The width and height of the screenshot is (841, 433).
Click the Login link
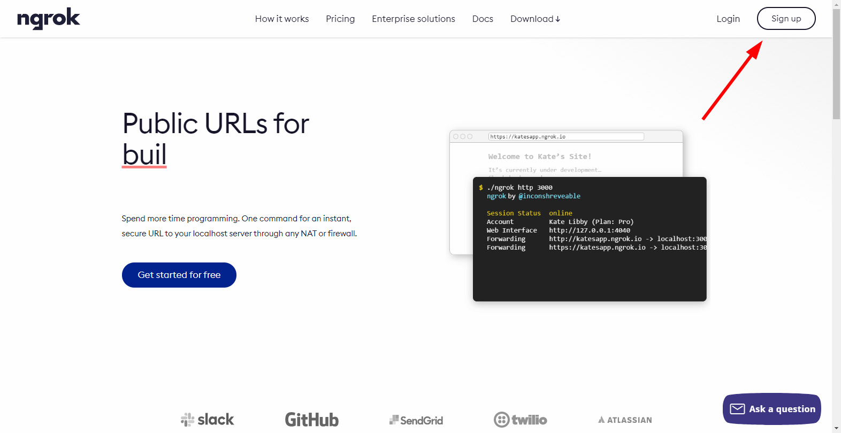(x=728, y=19)
